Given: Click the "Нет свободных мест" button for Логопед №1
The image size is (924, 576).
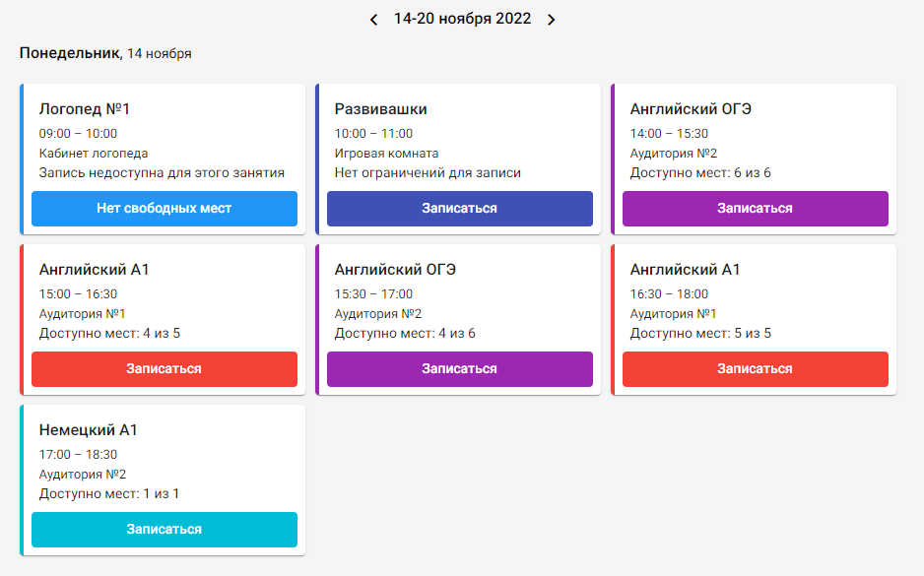Looking at the screenshot, I should click(165, 209).
